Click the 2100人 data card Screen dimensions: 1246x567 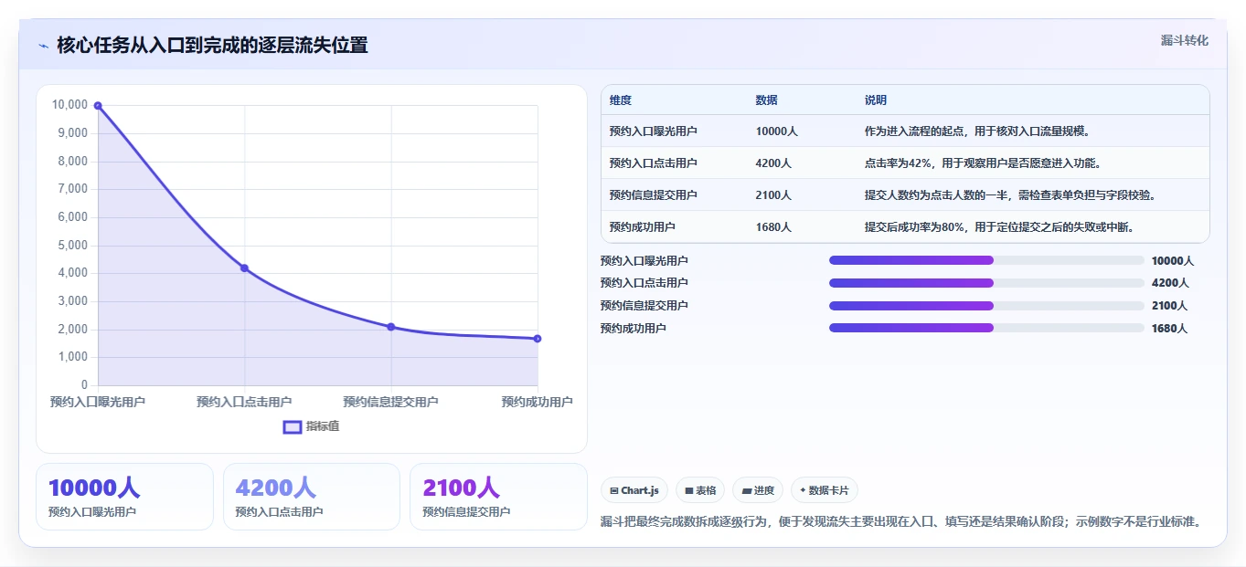(498, 497)
